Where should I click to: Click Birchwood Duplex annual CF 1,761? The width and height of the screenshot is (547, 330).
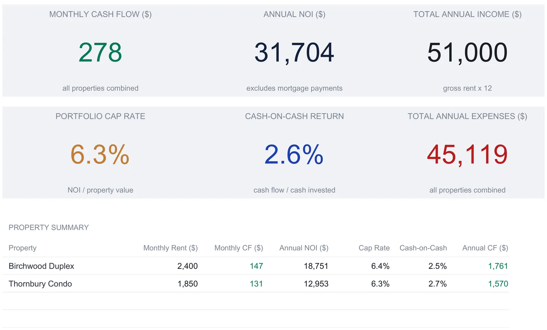point(498,266)
